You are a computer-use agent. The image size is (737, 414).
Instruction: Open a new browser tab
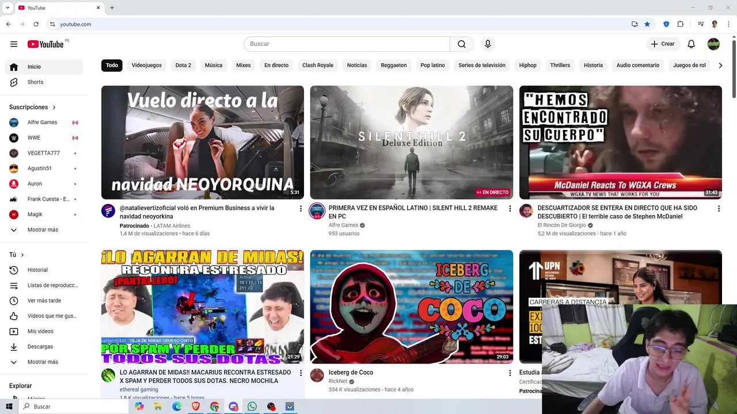point(112,8)
